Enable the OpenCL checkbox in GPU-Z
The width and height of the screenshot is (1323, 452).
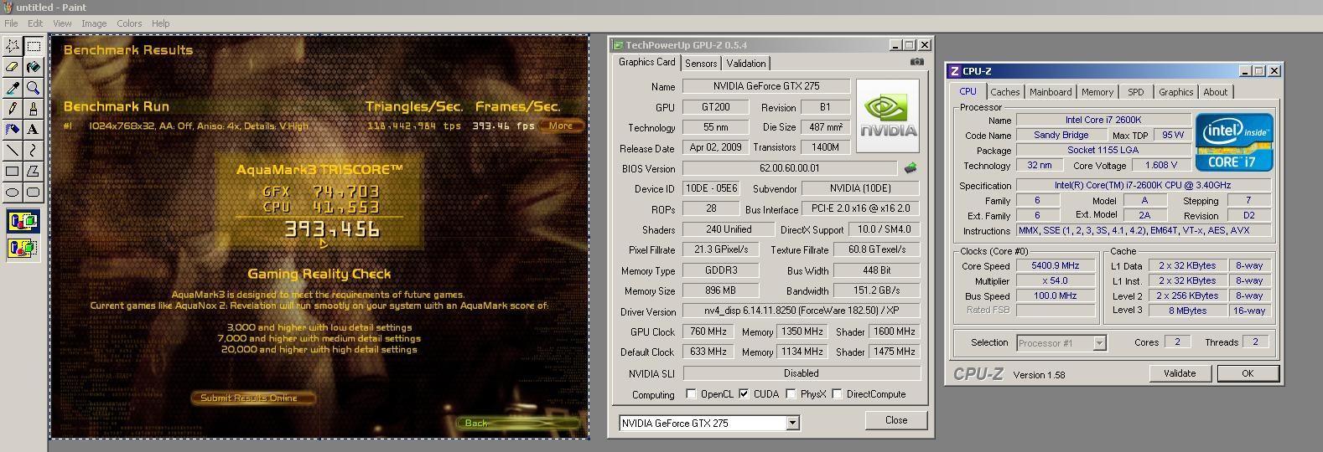pyautogui.click(x=691, y=394)
